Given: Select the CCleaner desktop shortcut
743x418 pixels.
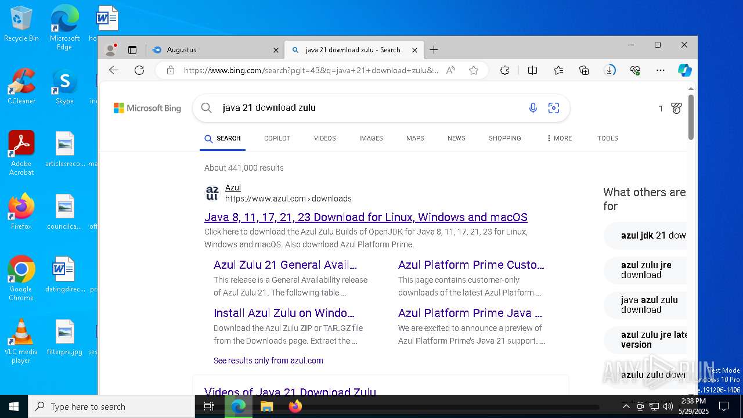Looking at the screenshot, I should 21,87.
